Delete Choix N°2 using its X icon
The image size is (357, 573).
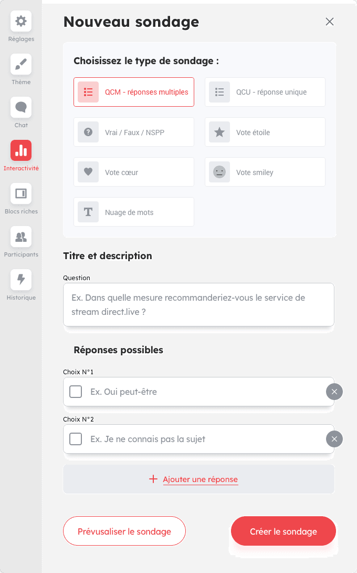pos(334,439)
